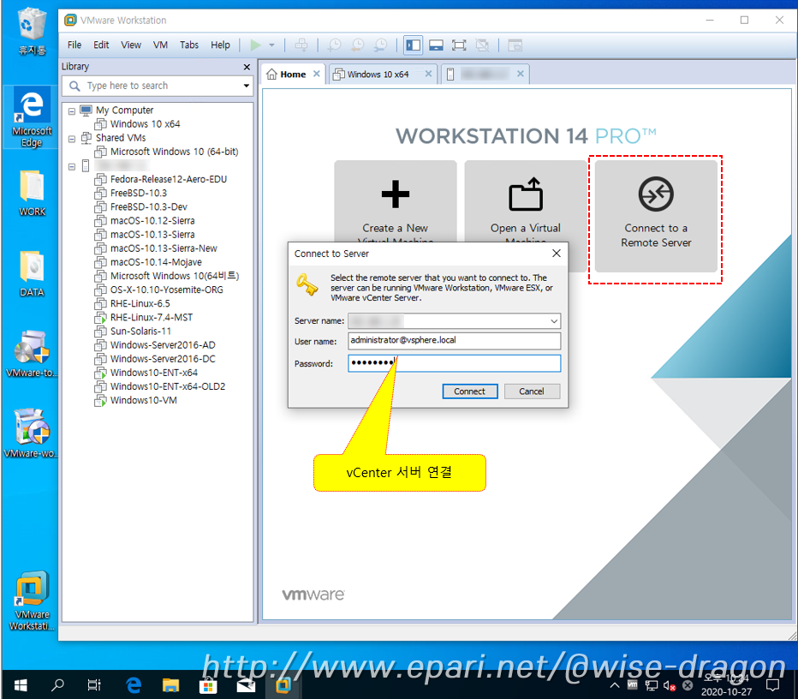Open the VMware-tools installer desktop icon
Screen dimensions: 798x699
(32, 355)
